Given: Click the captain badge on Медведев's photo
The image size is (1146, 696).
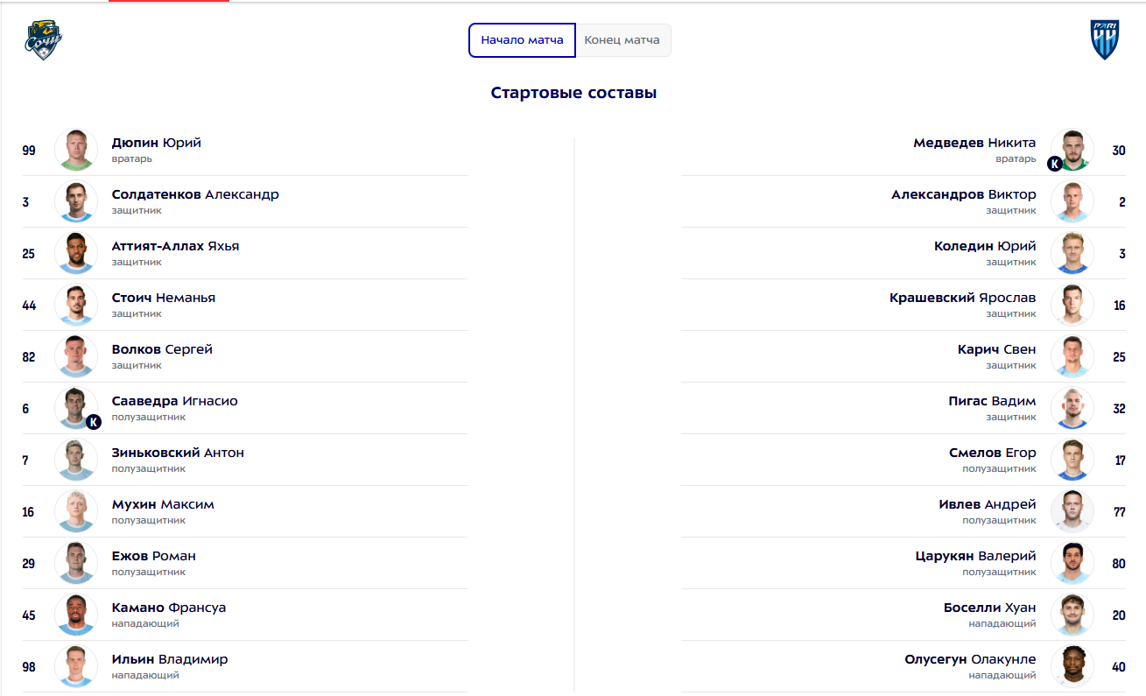Looking at the screenshot, I should pyautogui.click(x=1055, y=164).
